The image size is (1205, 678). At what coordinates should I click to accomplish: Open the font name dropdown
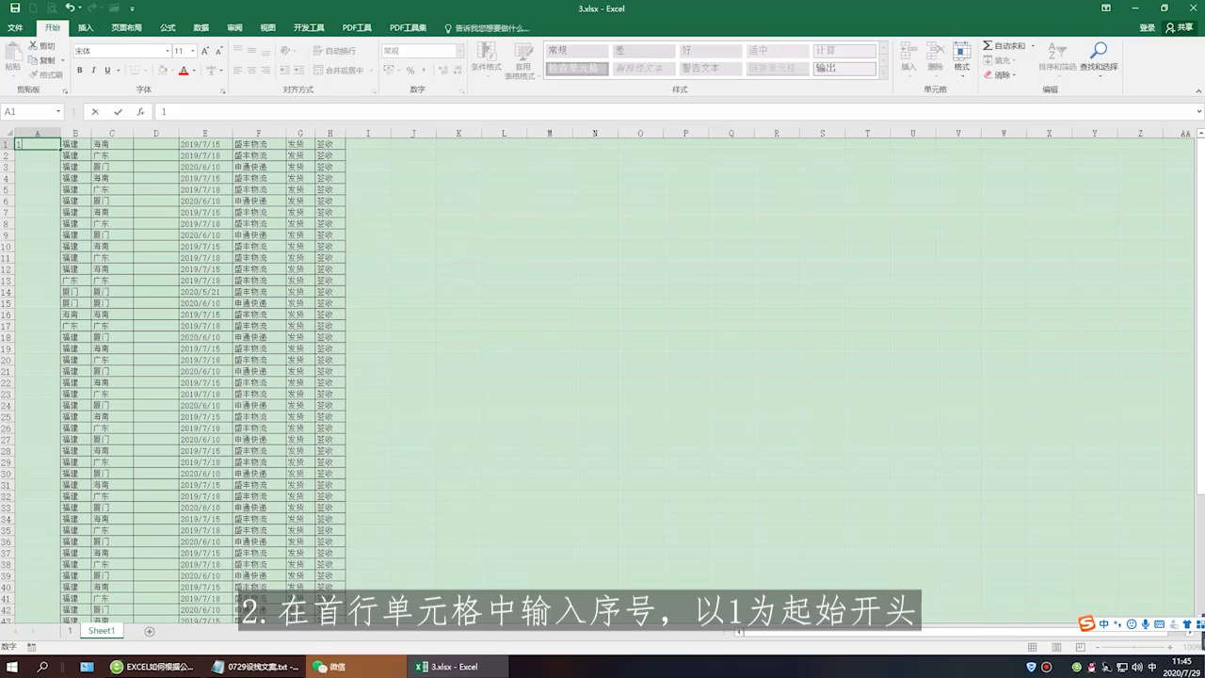tap(168, 51)
